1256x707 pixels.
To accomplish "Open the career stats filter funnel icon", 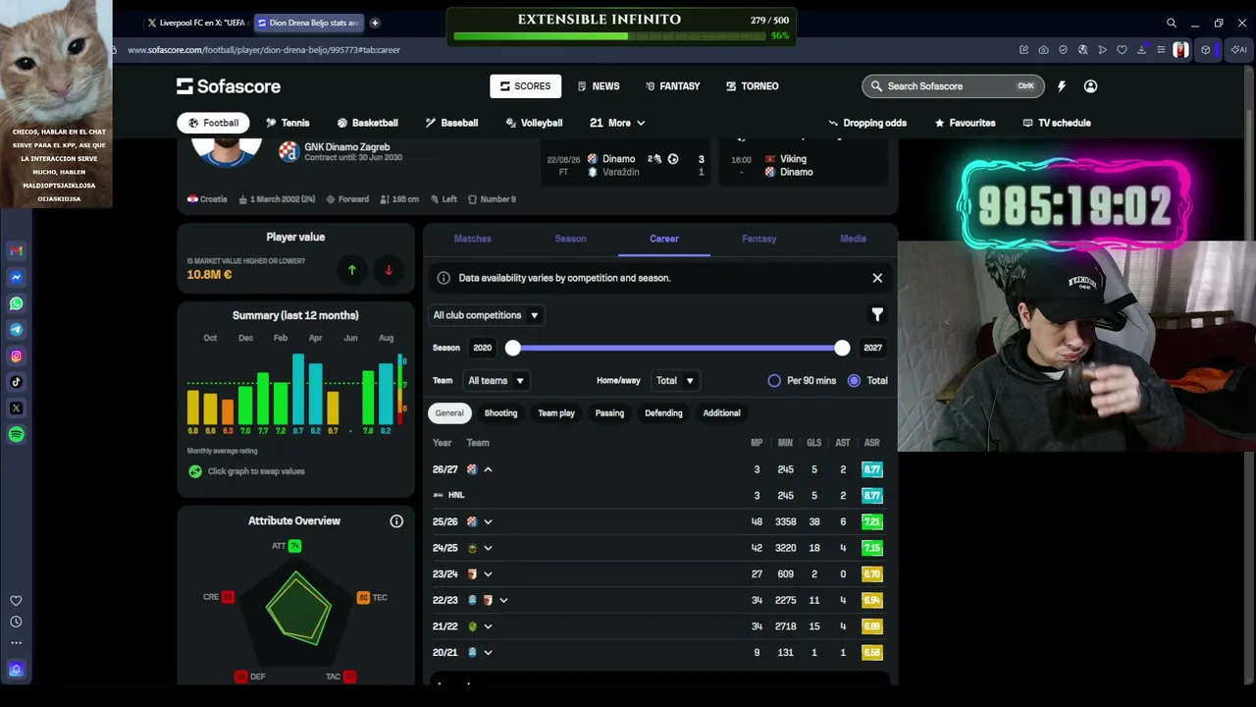I will pyautogui.click(x=877, y=315).
